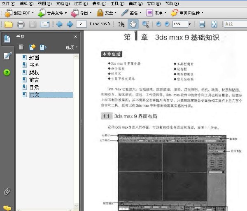Click the email envelope icon

coord(45,24)
